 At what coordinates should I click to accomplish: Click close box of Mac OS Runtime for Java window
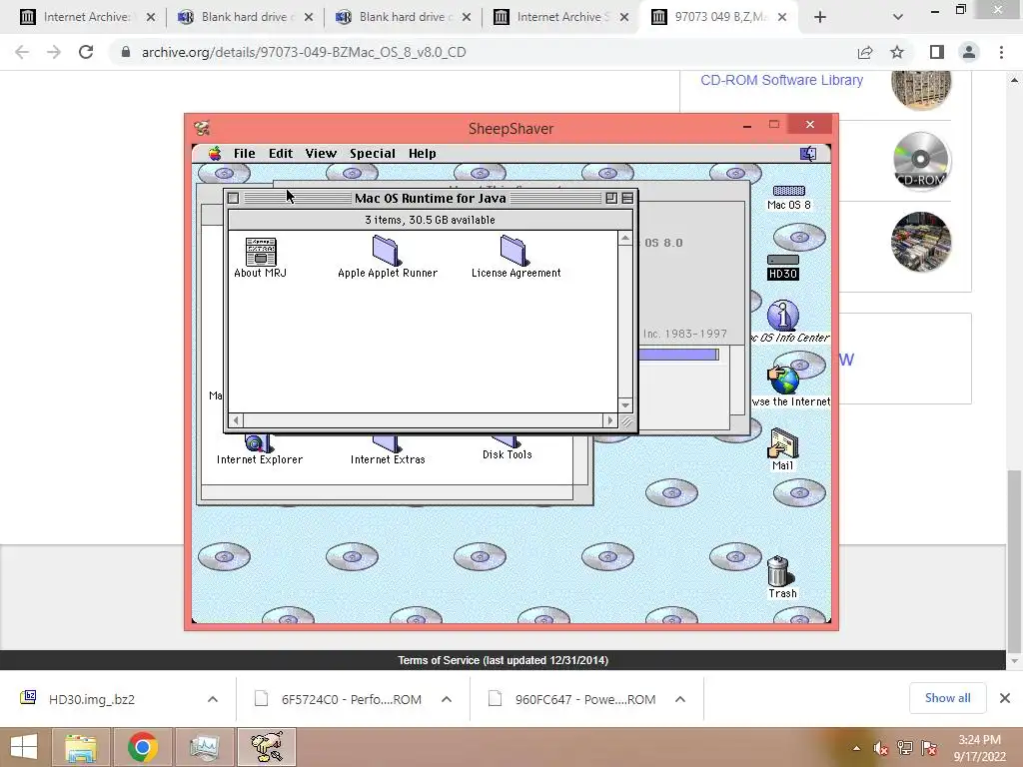[234, 199]
